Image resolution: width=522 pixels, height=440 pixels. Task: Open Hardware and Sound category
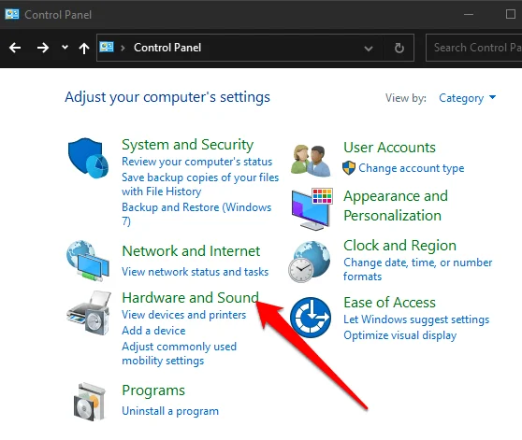(190, 298)
